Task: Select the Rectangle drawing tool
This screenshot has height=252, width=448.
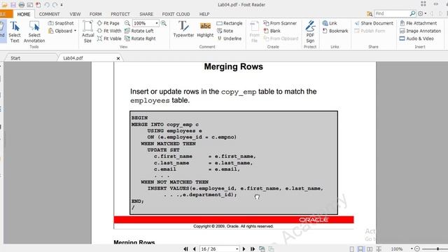Action: point(230,23)
